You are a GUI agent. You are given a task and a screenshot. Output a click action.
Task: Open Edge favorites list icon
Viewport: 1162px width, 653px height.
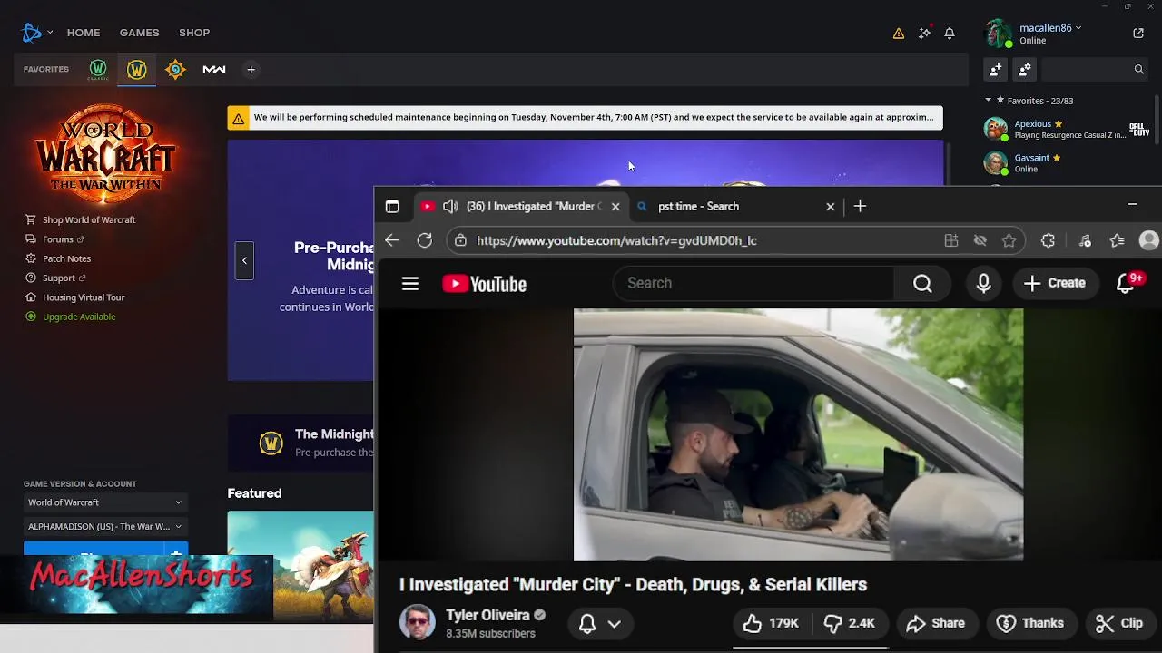(x=1117, y=240)
